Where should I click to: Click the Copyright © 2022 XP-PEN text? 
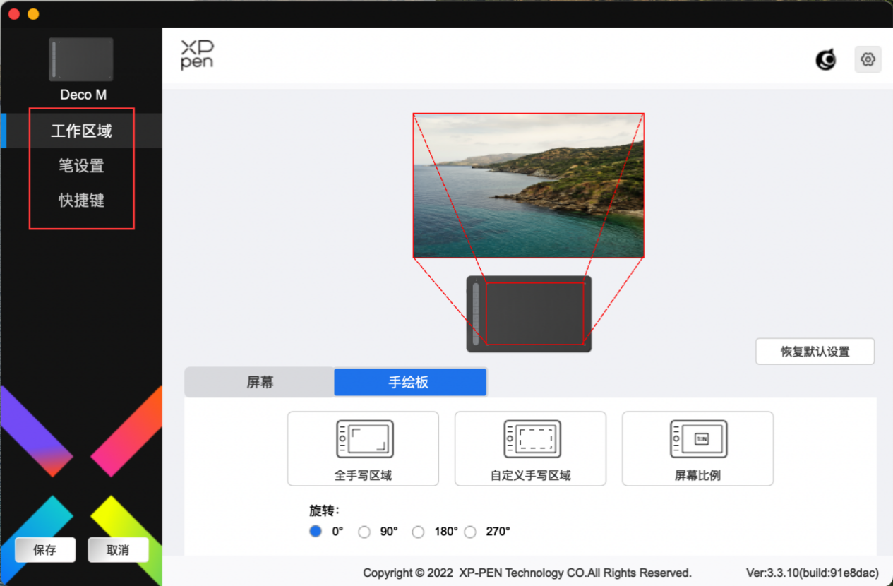(527, 573)
